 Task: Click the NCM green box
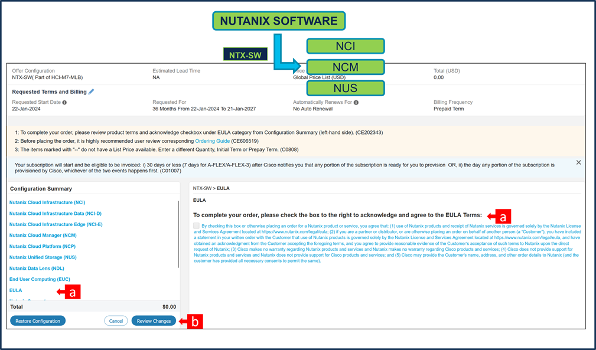click(346, 67)
